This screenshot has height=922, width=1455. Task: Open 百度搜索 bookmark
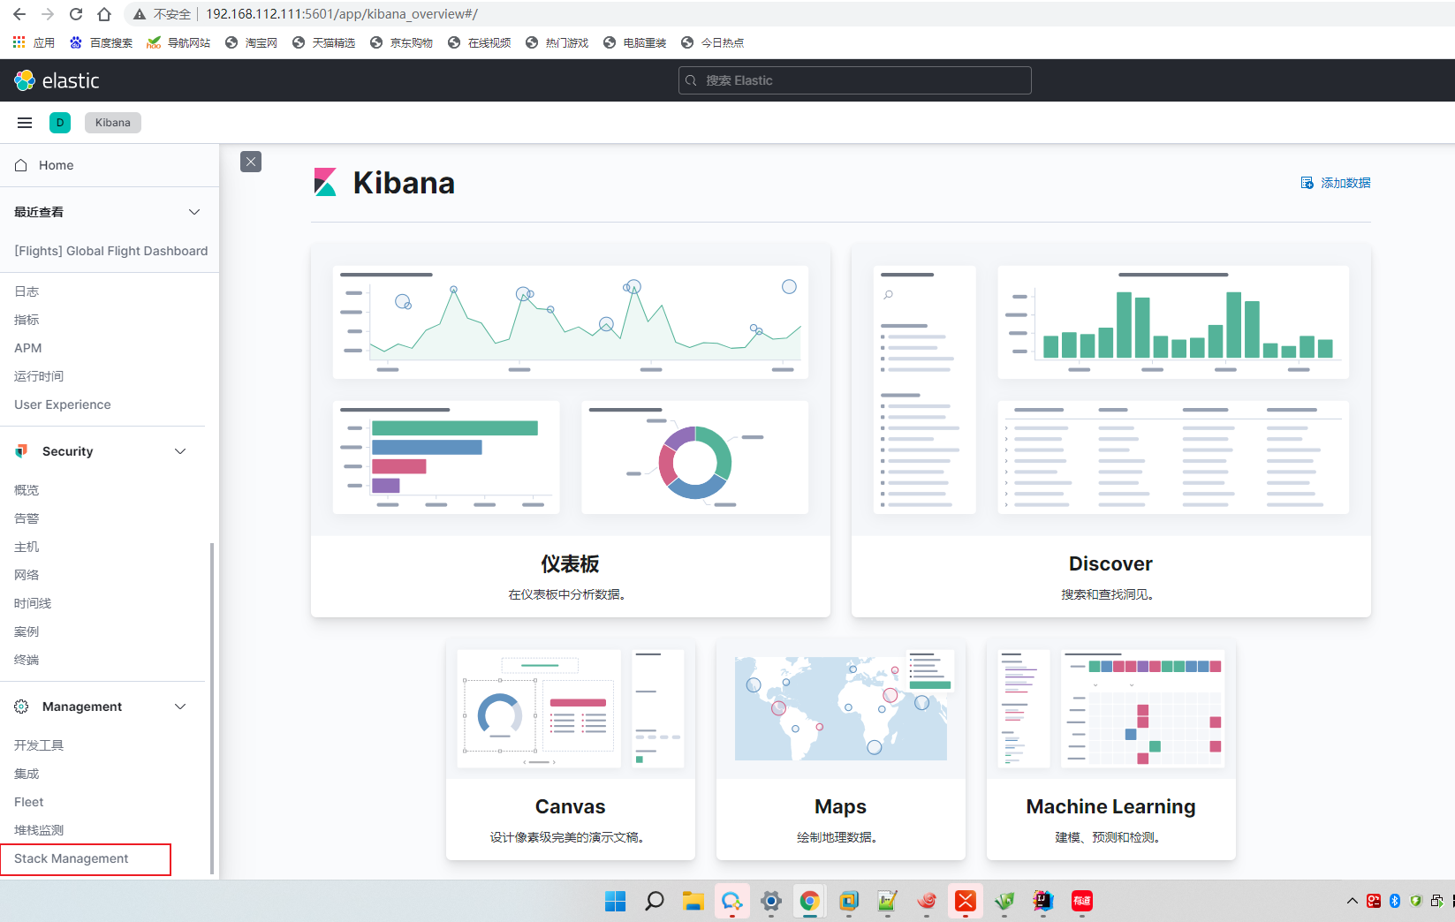101,42
